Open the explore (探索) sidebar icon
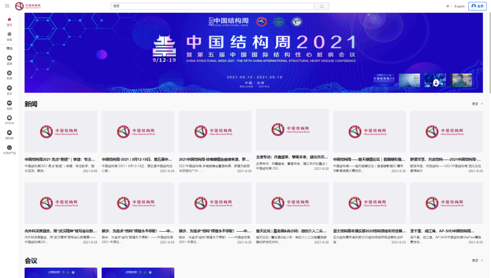The image size is (491, 278). tap(9, 35)
